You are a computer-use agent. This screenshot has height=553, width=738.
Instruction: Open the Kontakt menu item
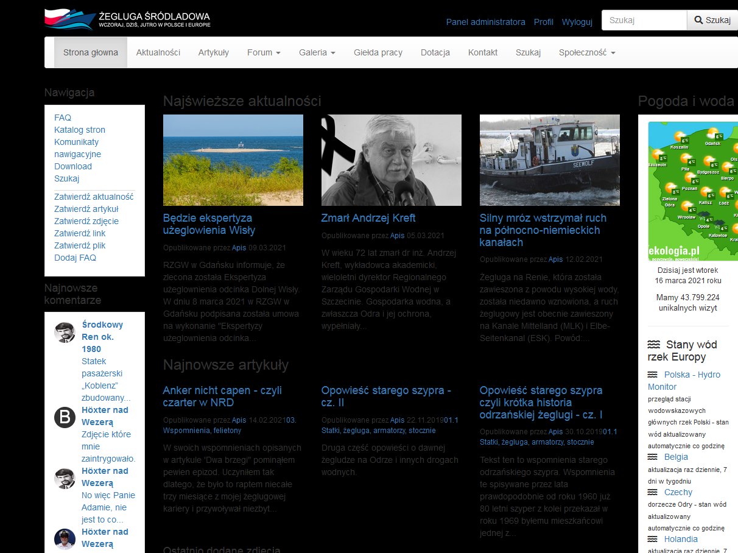tap(483, 52)
